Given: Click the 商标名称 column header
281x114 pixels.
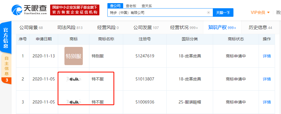Looking at the screenshot, I should click(106, 39).
